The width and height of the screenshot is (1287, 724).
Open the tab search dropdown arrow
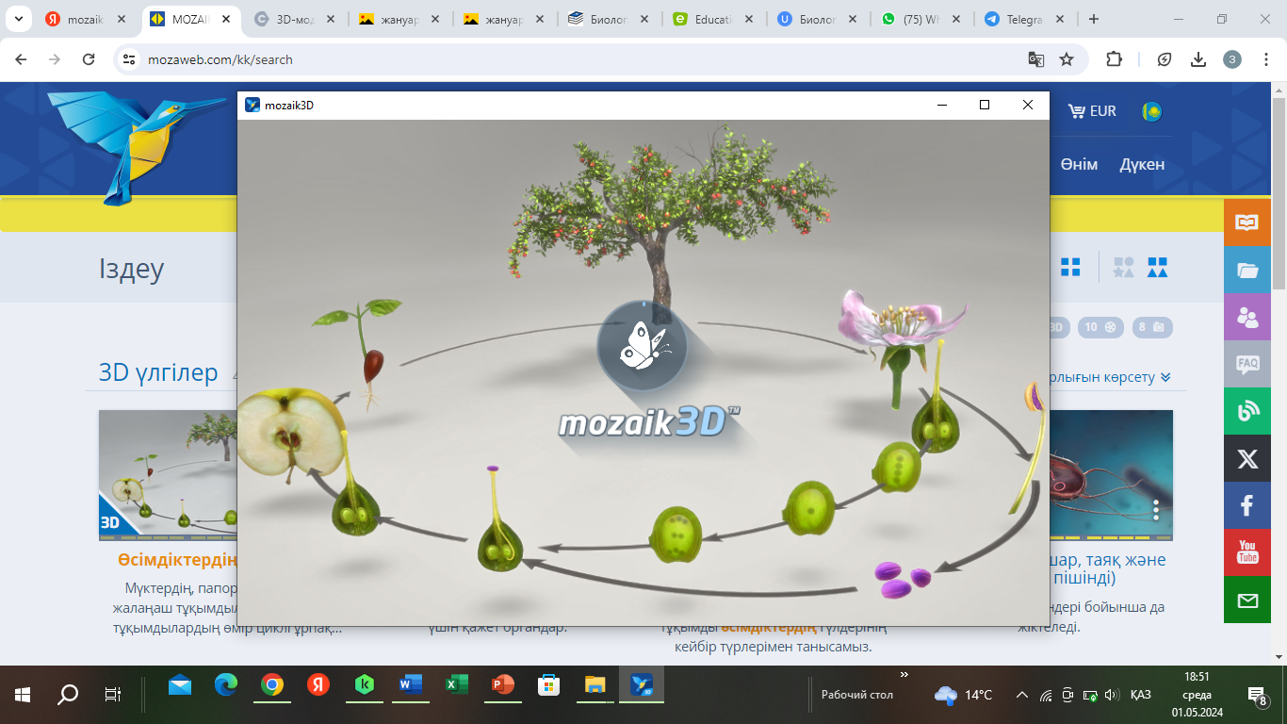pos(18,19)
